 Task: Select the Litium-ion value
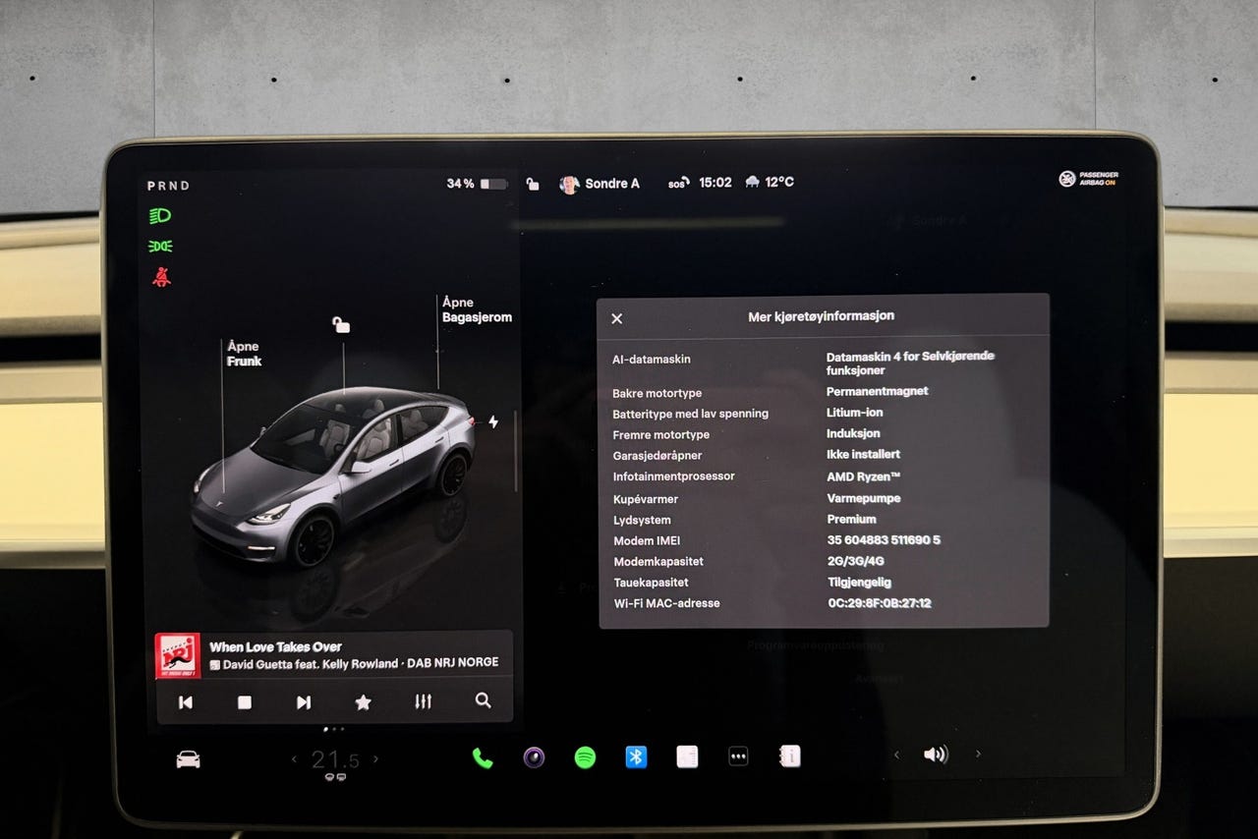(855, 413)
